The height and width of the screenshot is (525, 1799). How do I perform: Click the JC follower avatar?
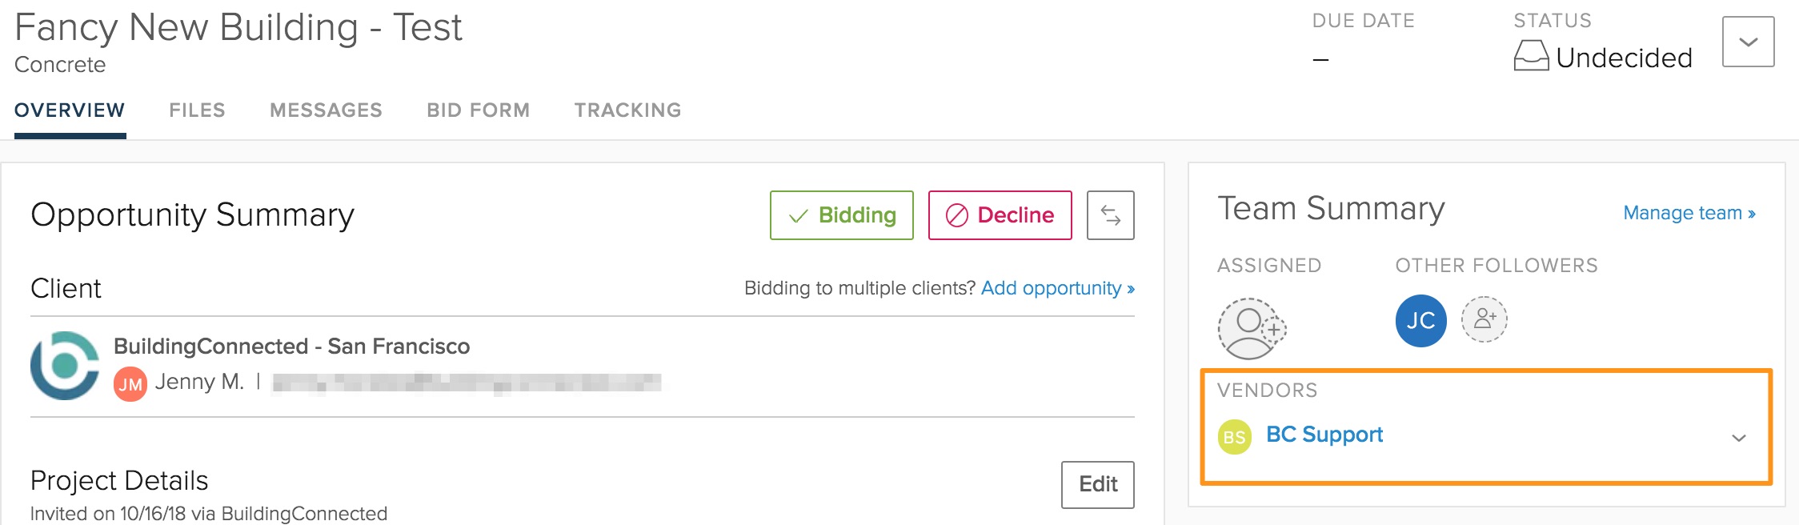point(1420,321)
